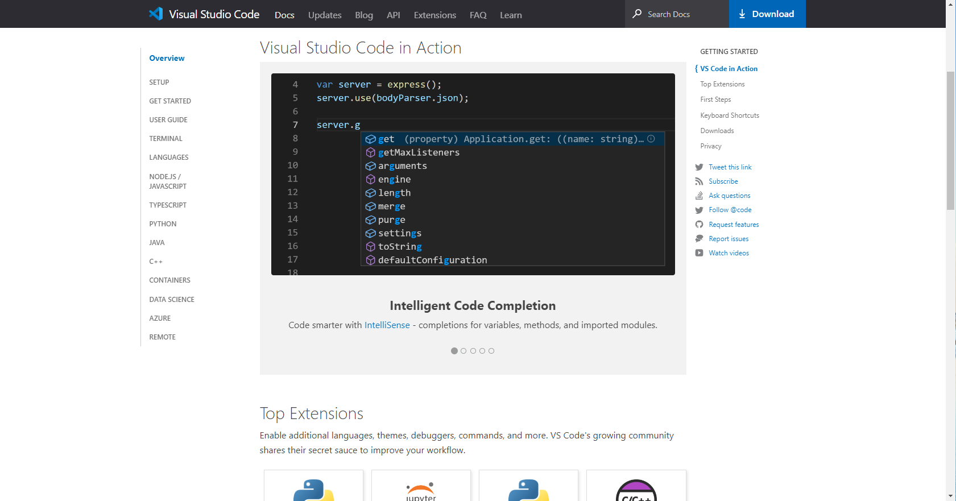Image resolution: width=956 pixels, height=501 pixels.
Task: Open the Overview link in sidebar
Action: (x=167, y=58)
